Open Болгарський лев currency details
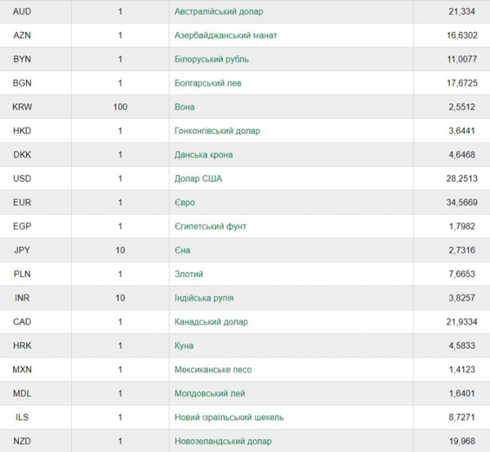 click(207, 83)
